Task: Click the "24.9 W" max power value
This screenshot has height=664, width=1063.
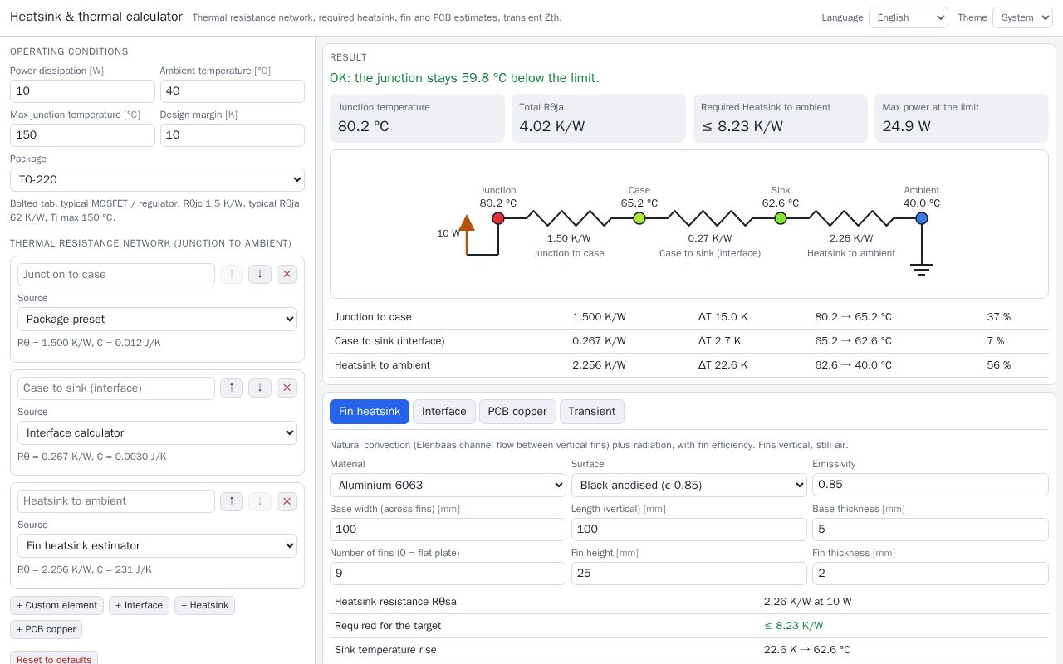Action: pyautogui.click(x=906, y=126)
